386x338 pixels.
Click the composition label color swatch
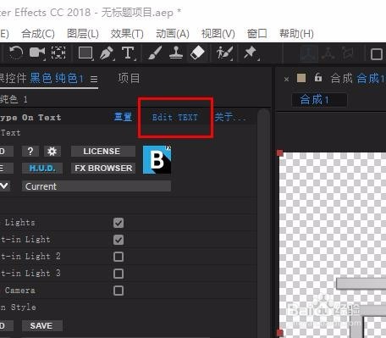[301, 78]
